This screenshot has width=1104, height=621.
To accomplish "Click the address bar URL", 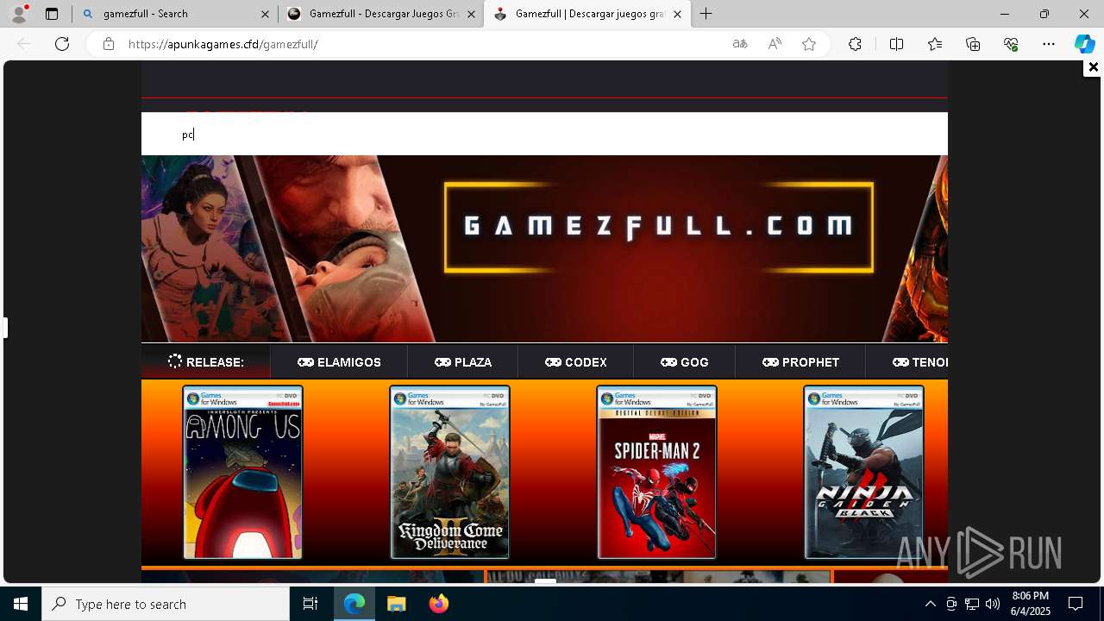I will point(223,44).
